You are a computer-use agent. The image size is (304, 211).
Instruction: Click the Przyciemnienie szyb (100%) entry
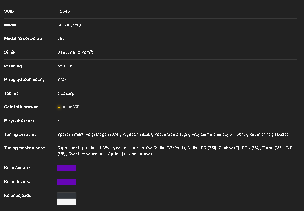pyautogui.click(x=219, y=134)
